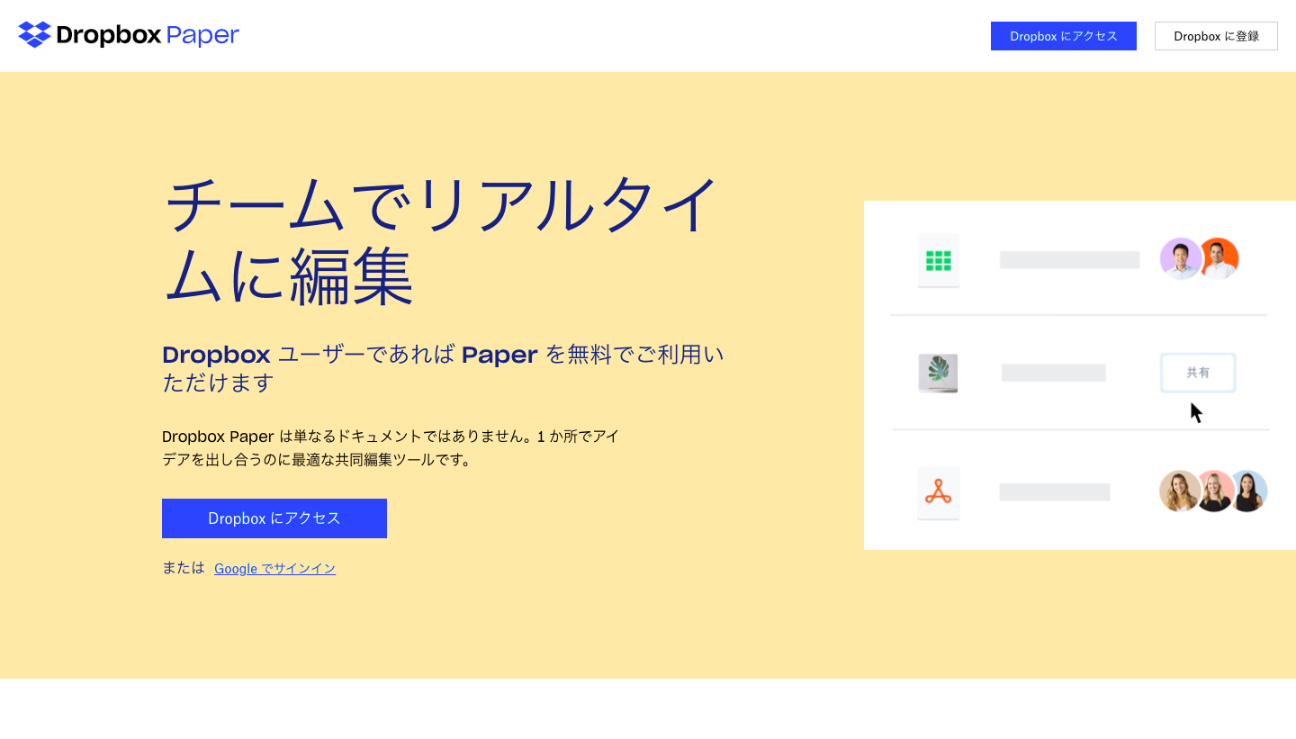1296x739 pixels.
Task: Select the leftmost avatar on the PDF row
Action: pos(1179,491)
